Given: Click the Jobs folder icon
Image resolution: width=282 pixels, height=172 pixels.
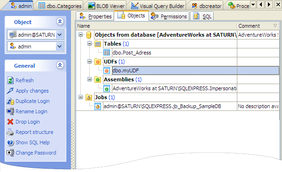Looking at the screenshot, I should pos(89,97).
